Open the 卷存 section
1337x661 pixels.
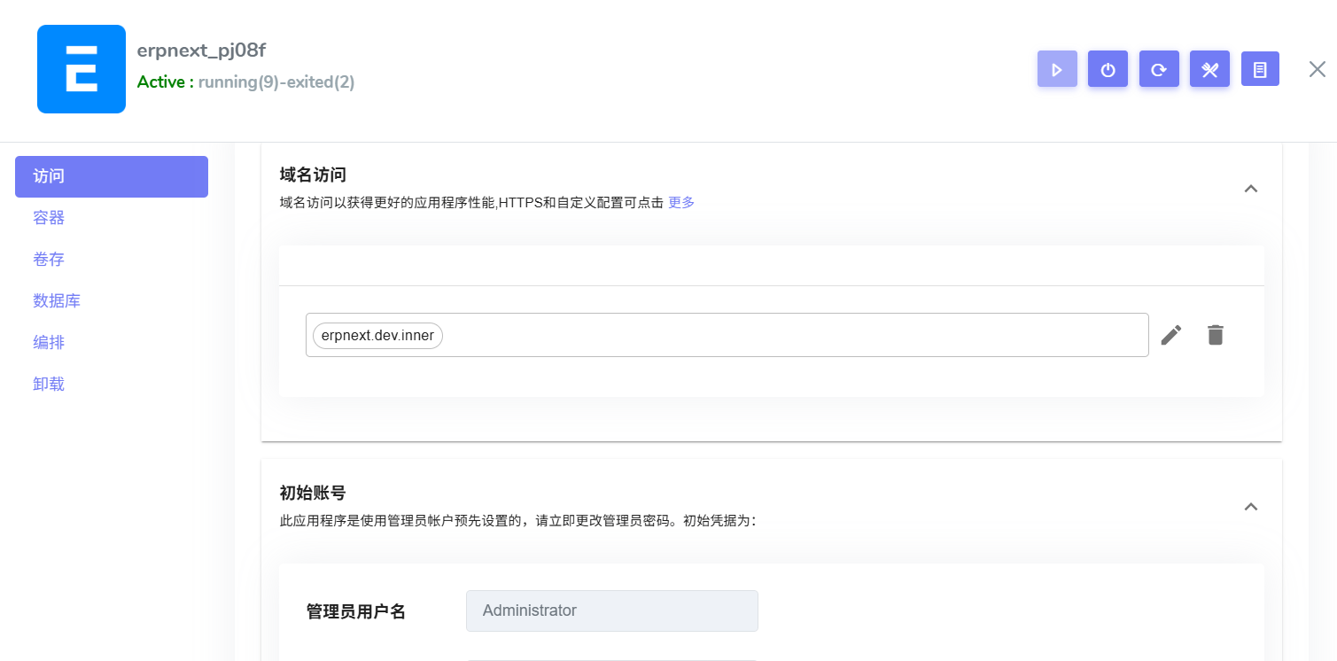point(49,259)
